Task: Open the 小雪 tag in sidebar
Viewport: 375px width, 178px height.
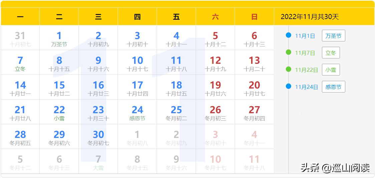Action: click(331, 69)
